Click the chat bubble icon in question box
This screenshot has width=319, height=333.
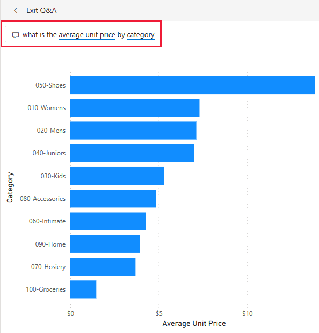point(16,35)
